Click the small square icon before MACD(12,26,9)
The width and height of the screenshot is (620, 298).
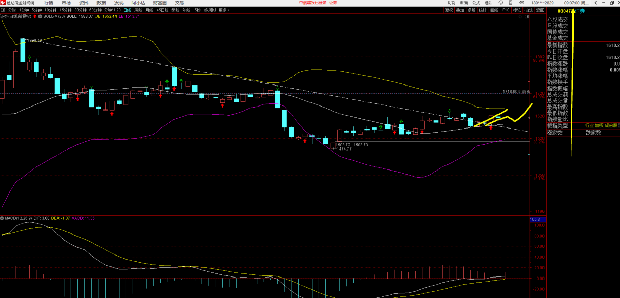(x=2, y=218)
